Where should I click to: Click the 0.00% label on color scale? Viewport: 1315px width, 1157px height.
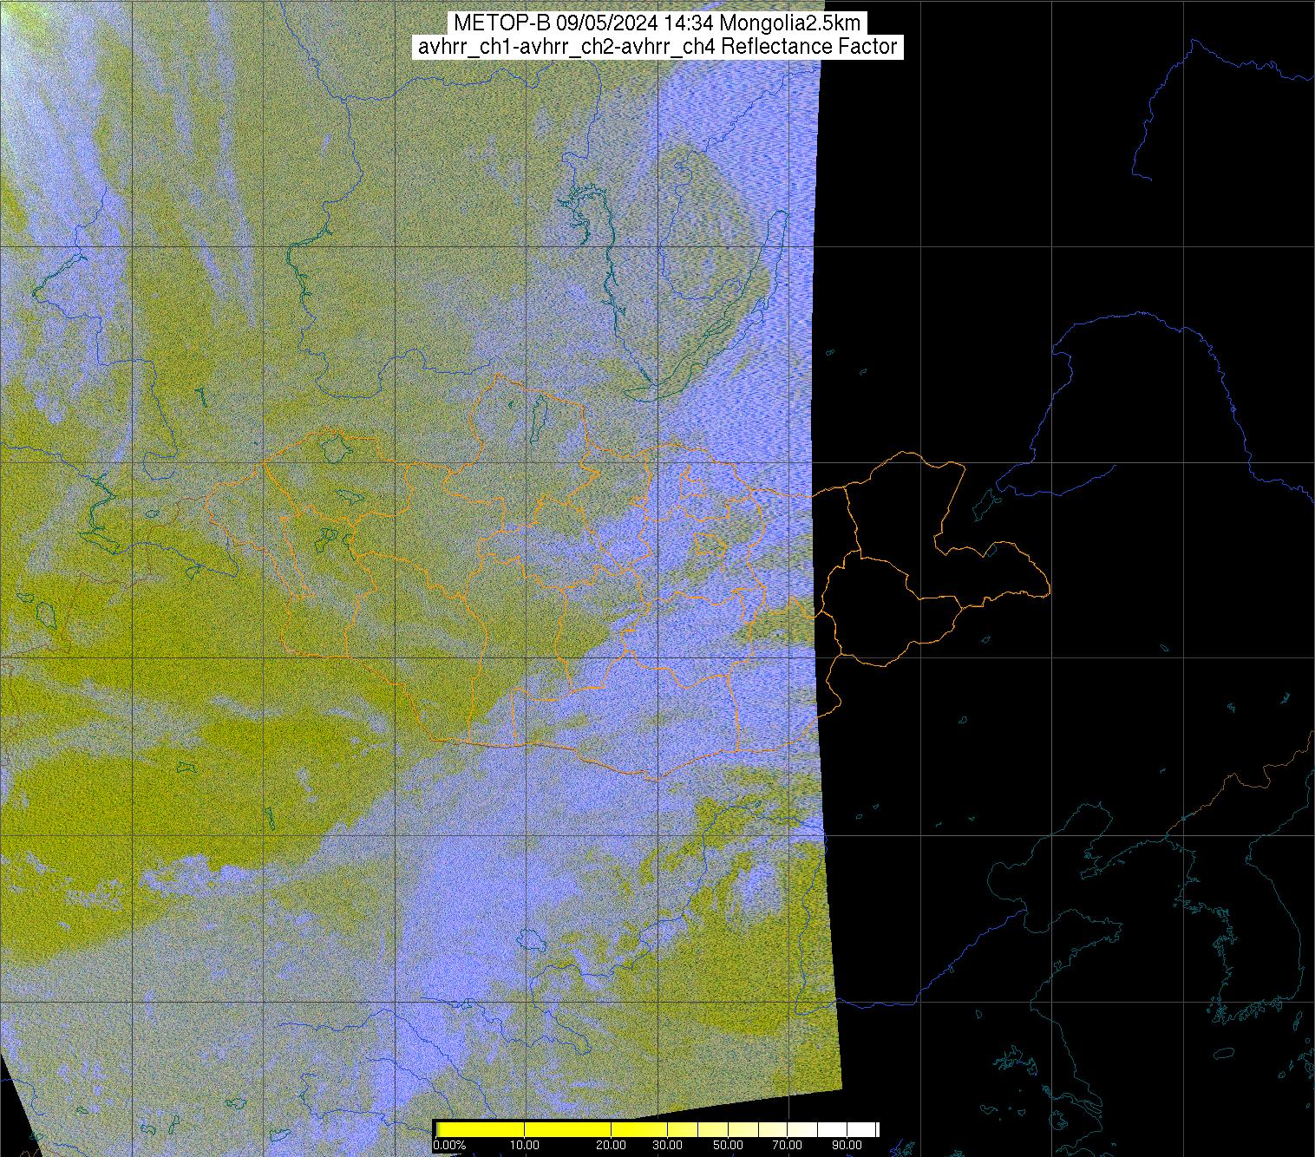click(450, 1146)
